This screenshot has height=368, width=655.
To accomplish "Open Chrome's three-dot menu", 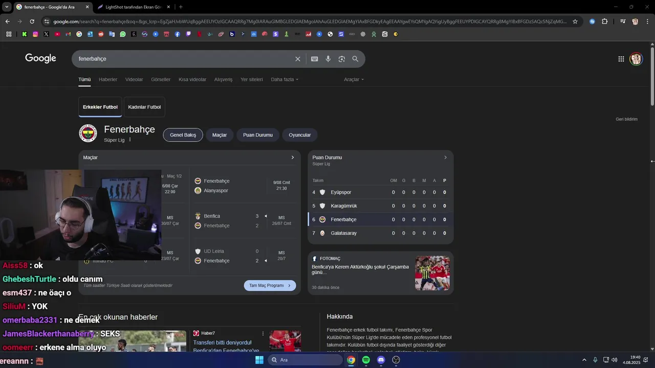I will click(647, 21).
